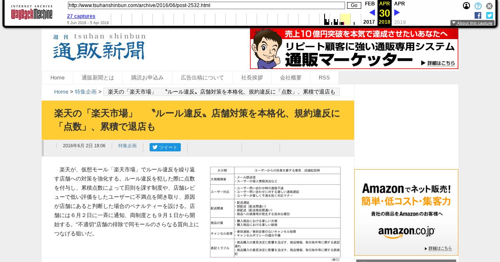Open the 通販マーケッター banner ad
The image size is (500, 262).
354,49
